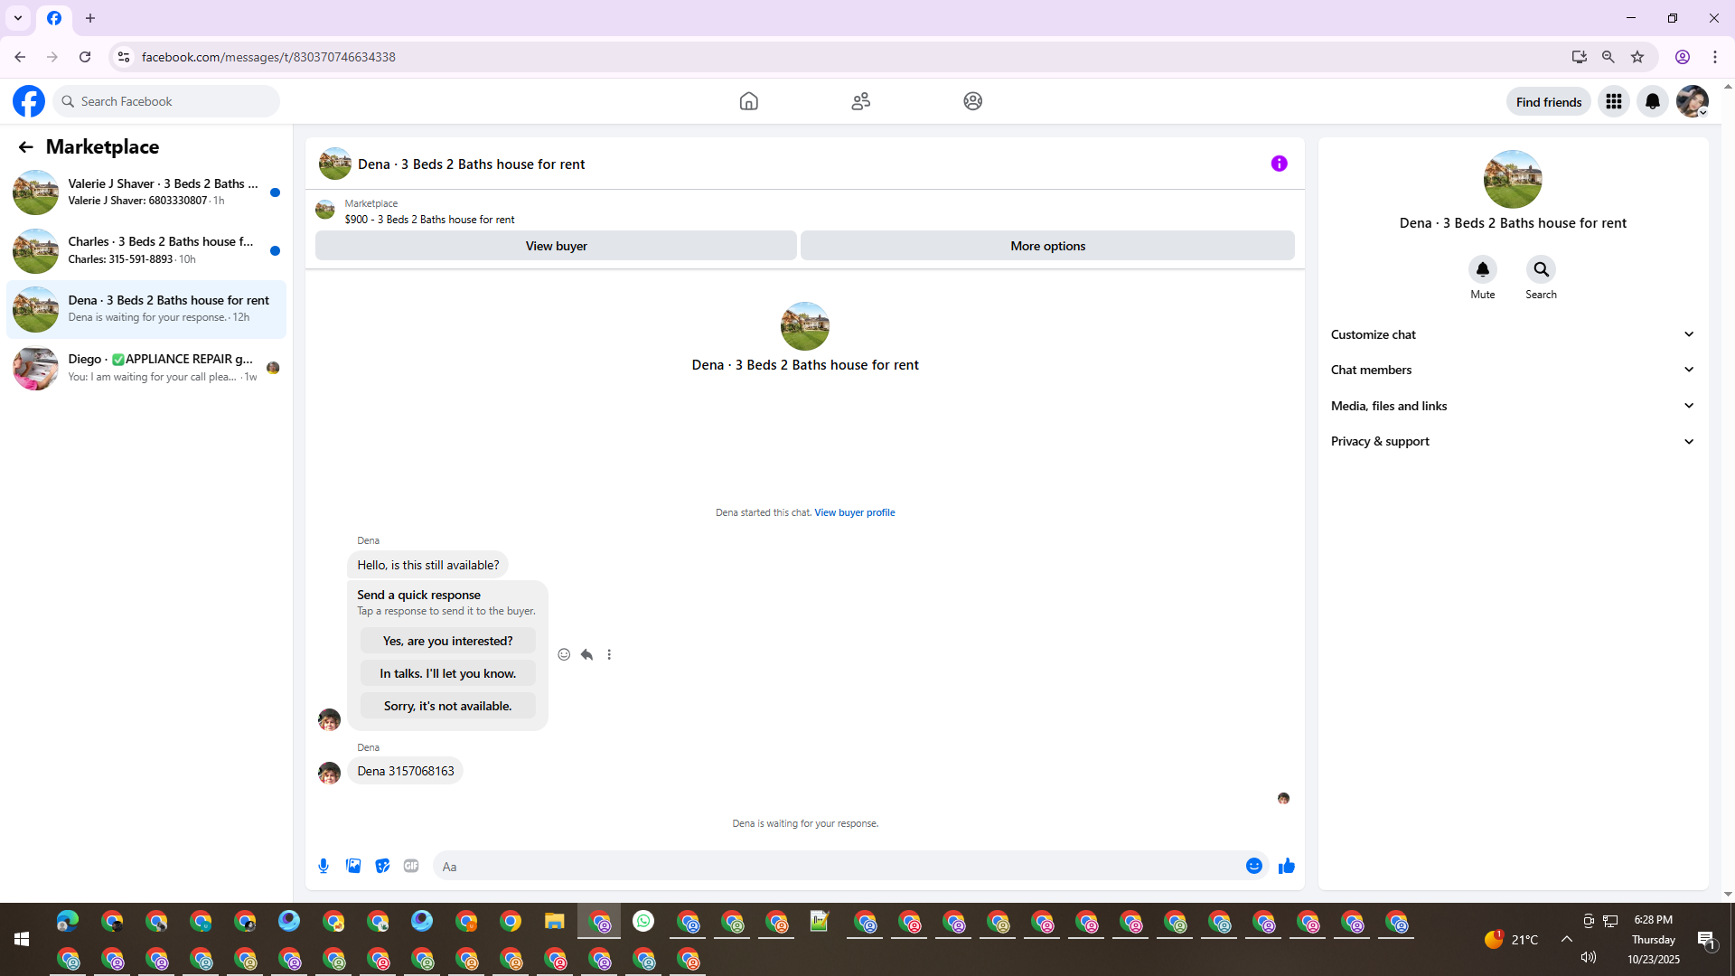Screen dimensions: 1735x976
Task: Mute this conversation with the bell
Action: click(x=1482, y=269)
